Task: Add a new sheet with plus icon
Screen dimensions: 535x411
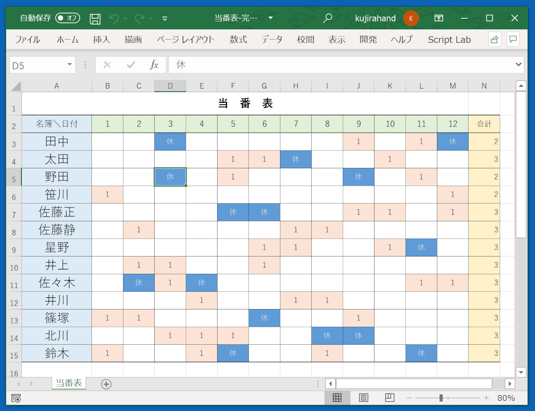Action: coord(106,384)
